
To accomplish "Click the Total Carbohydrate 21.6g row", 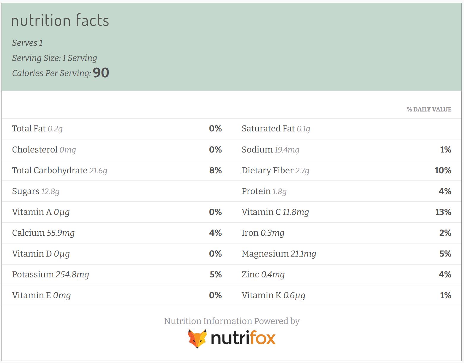I will (117, 170).
